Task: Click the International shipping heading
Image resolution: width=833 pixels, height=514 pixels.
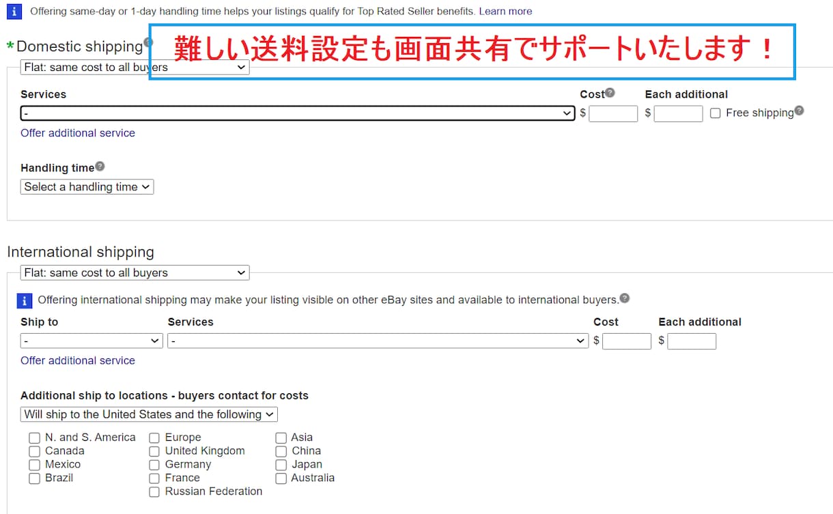Action: [81, 252]
